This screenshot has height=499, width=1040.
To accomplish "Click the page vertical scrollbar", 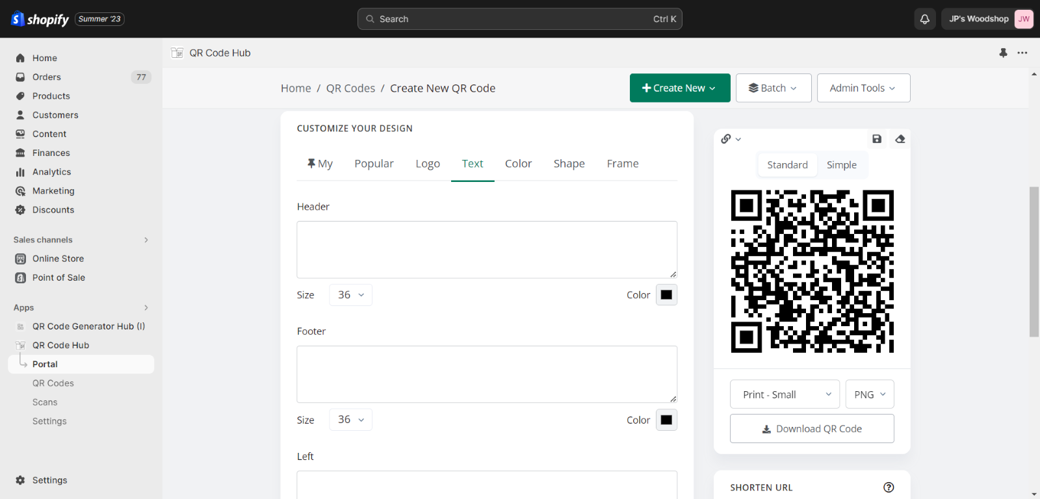I will [1034, 262].
